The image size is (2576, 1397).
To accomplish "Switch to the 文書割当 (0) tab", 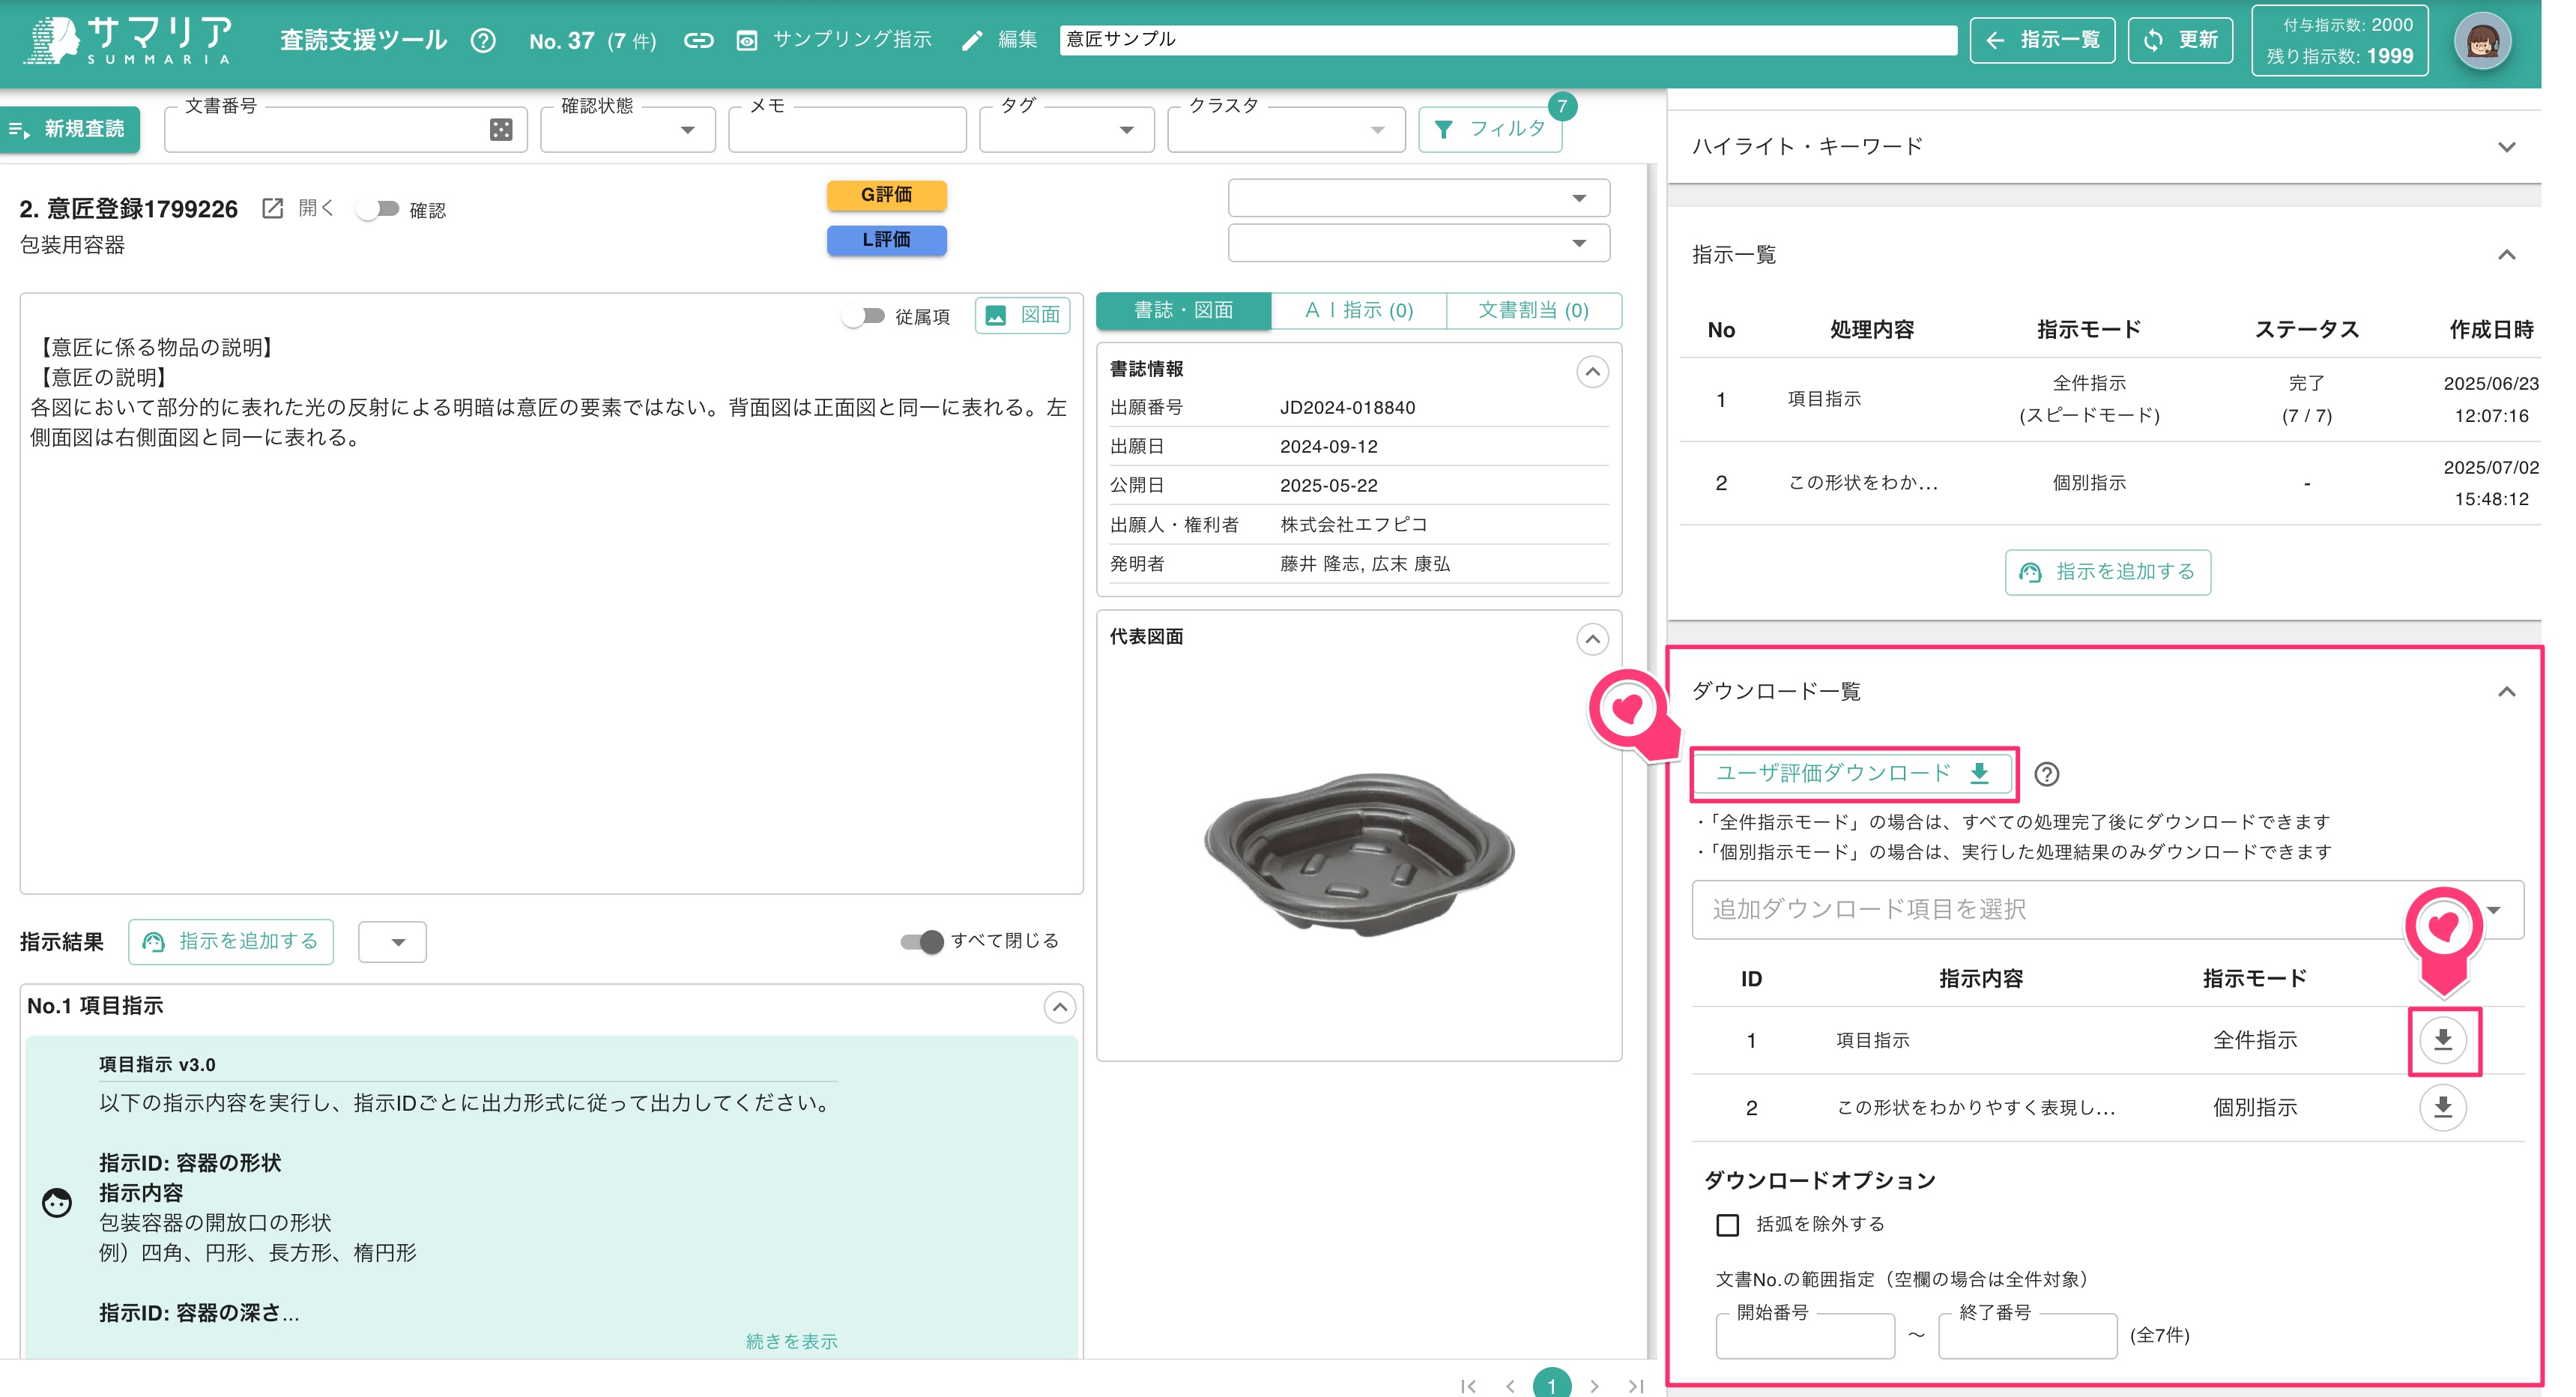I will point(1534,311).
